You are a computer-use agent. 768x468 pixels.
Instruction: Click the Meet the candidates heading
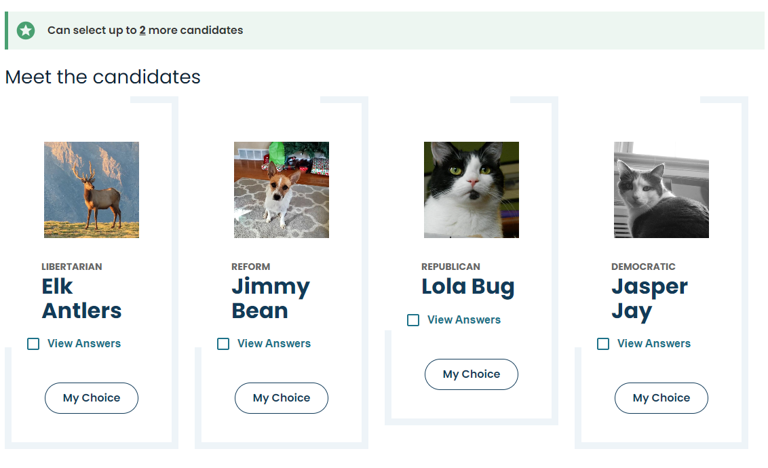coord(103,77)
